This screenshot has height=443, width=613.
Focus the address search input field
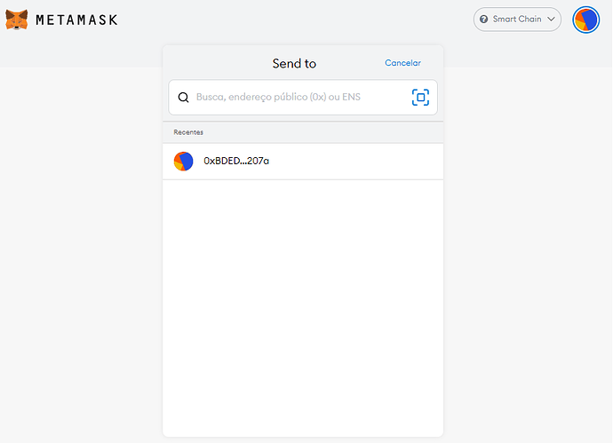[x=293, y=98]
